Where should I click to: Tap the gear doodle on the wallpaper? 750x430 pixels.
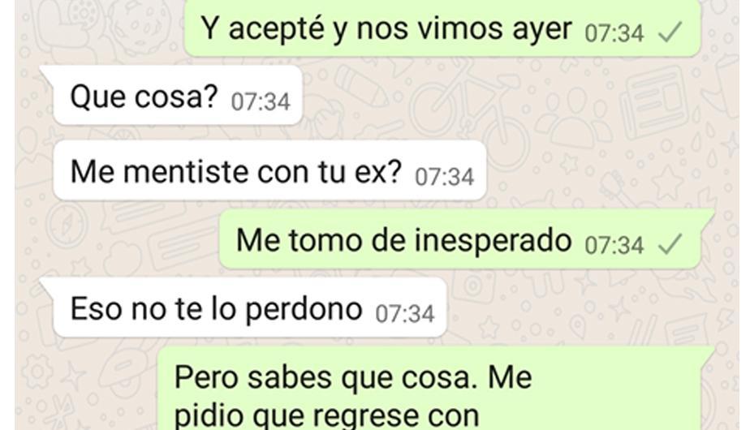37,370
